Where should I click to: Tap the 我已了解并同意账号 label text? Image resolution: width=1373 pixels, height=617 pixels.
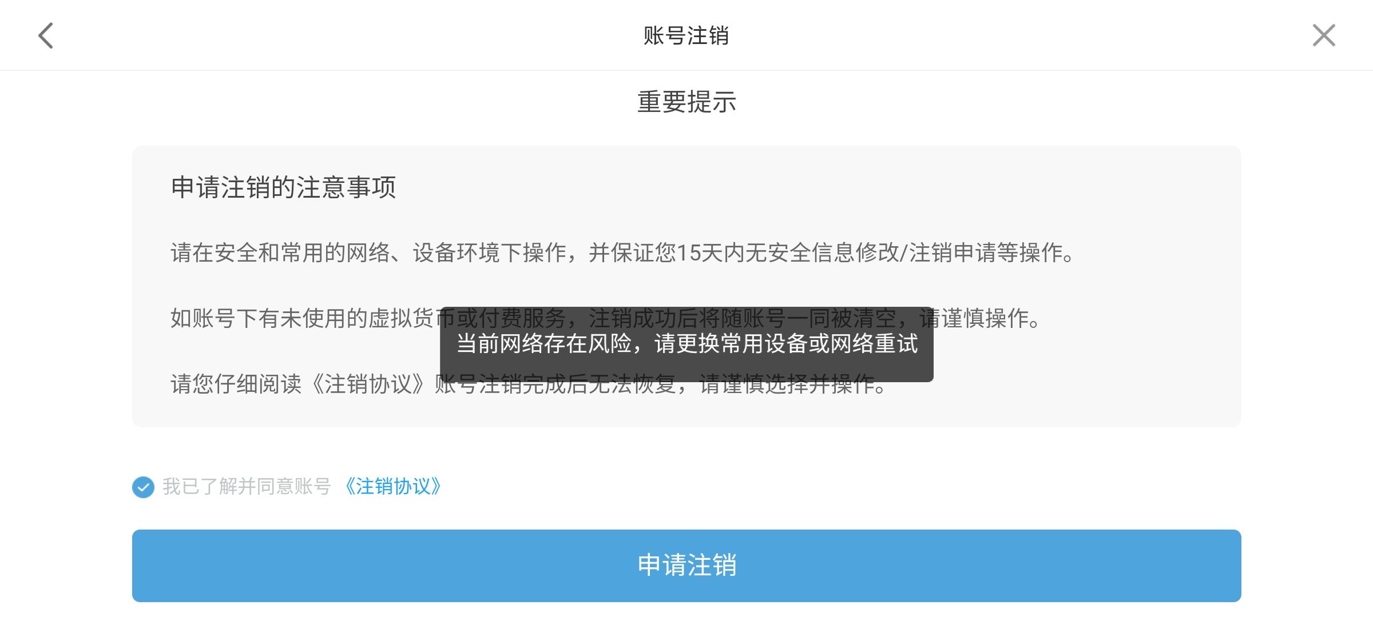tap(247, 487)
